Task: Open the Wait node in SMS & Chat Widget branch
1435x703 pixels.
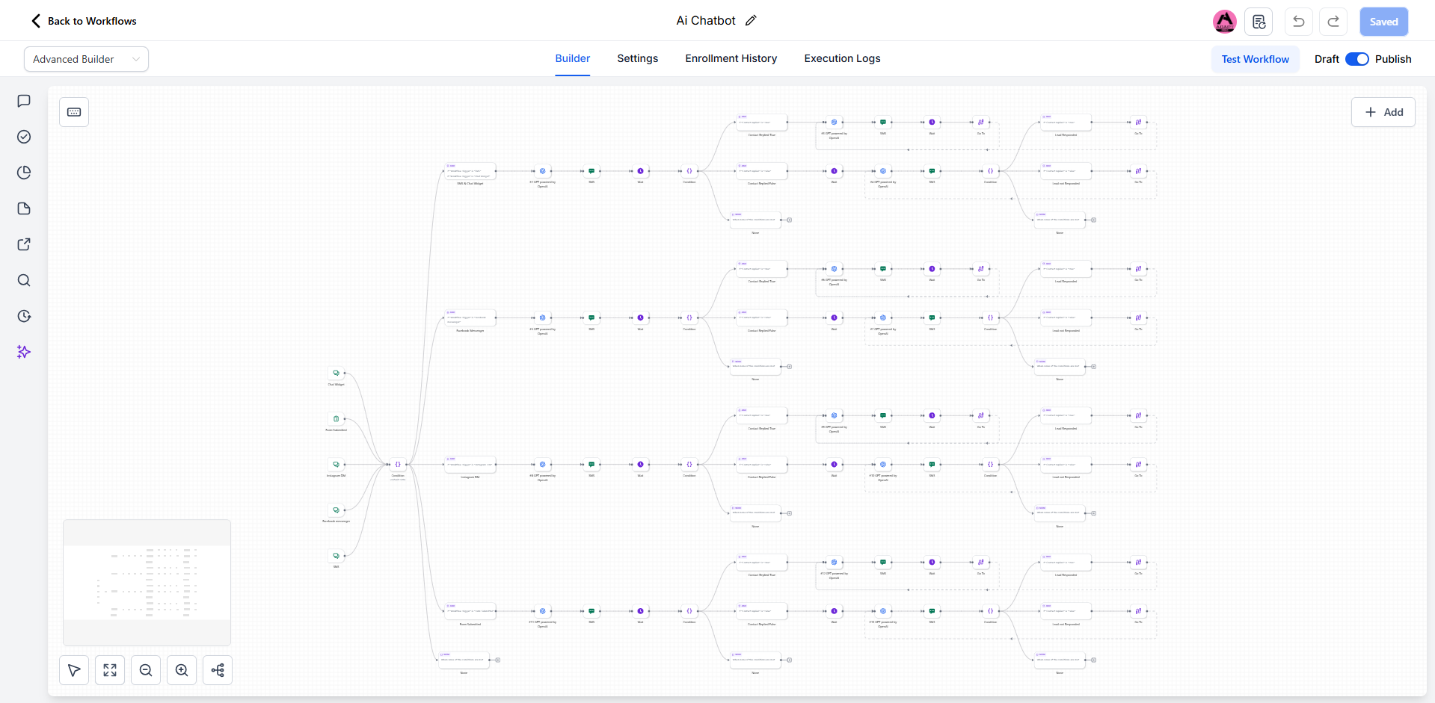Action: point(640,171)
